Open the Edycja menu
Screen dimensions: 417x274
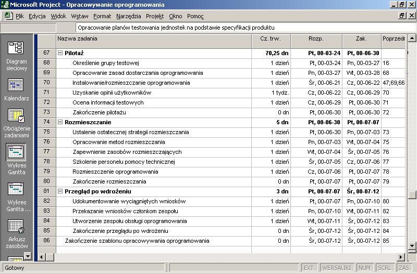point(37,17)
